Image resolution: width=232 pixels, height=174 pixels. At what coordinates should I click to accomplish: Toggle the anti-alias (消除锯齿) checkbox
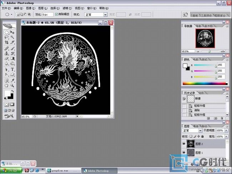pyautogui.click(x=56, y=14)
